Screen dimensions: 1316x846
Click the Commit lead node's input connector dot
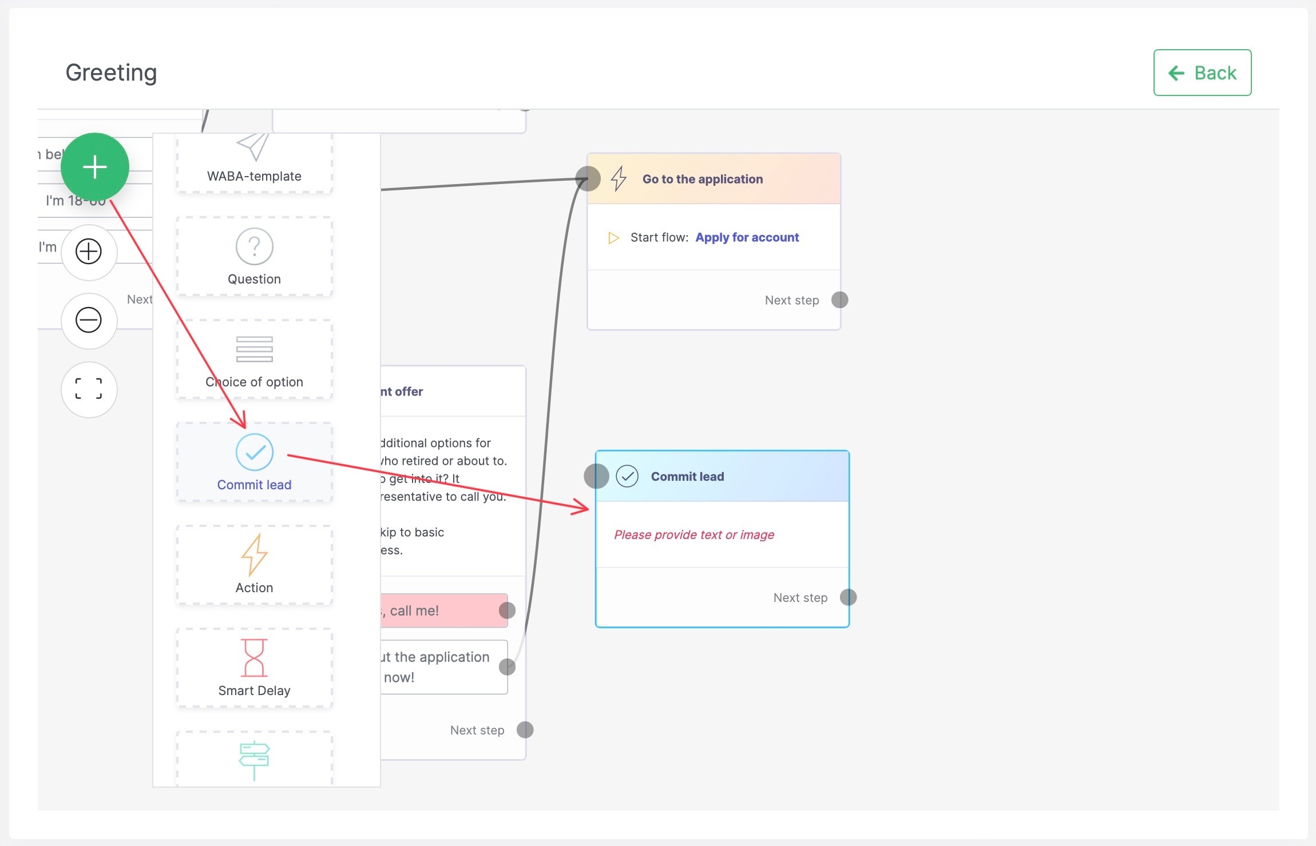pos(596,476)
